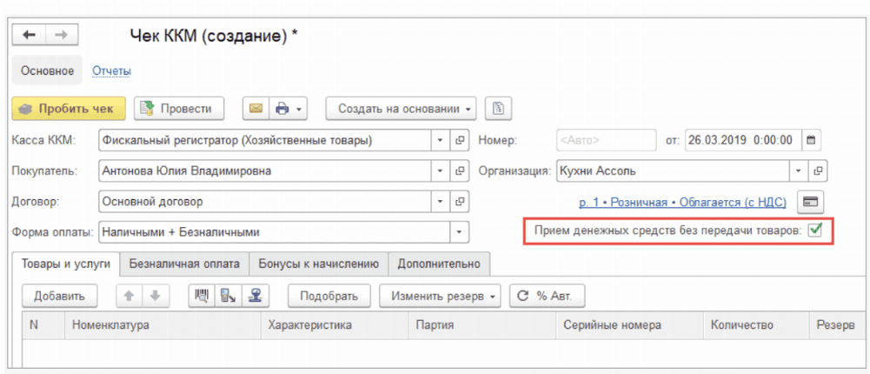Switch to Товары и услуги tab
Screen dimensions: 870x374
(x=66, y=264)
